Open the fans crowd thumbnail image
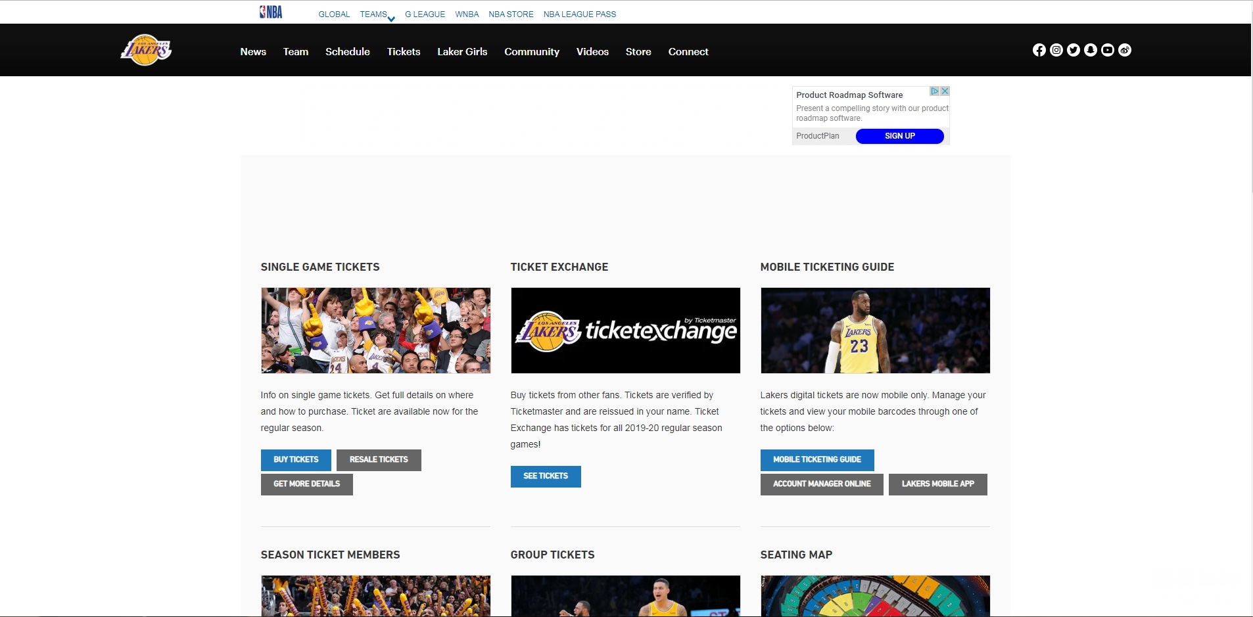 [375, 331]
